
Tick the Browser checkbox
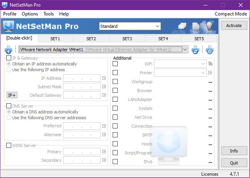(x=115, y=91)
